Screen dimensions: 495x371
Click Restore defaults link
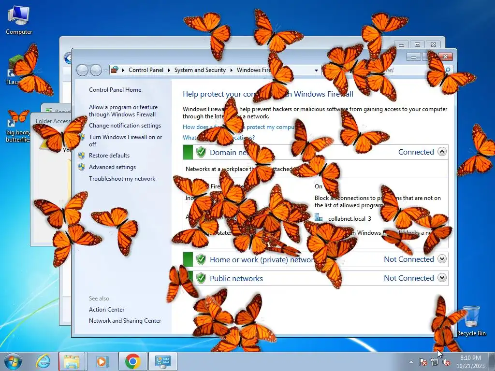click(109, 156)
